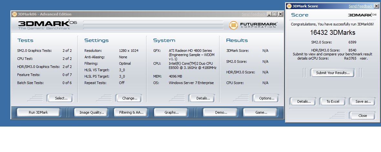Click HLSL VS Target value 3_0
Image resolution: width=381 pixels, height=152 pixels.
click(x=122, y=70)
